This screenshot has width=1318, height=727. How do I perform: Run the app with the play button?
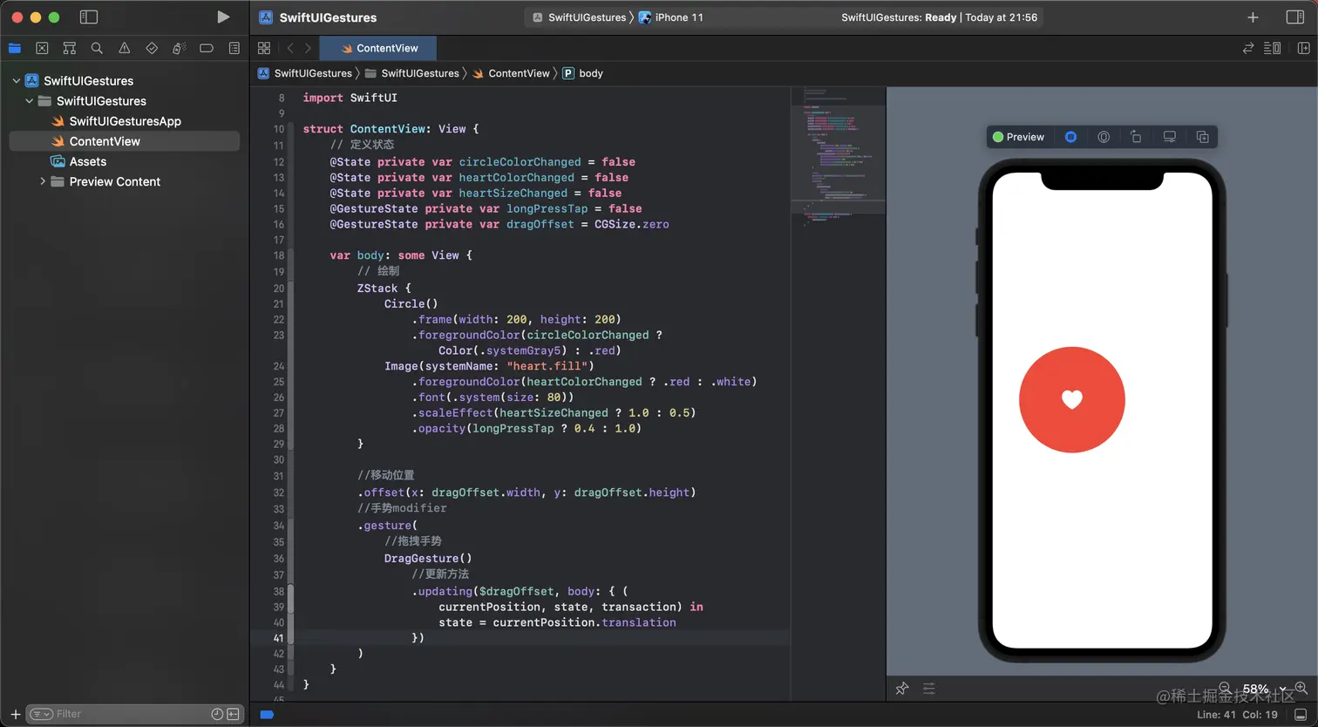click(x=223, y=17)
